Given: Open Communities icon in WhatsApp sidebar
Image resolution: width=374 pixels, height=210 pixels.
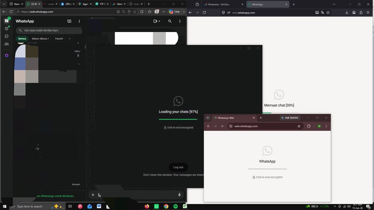Looking at the screenshot, I should point(7,44).
